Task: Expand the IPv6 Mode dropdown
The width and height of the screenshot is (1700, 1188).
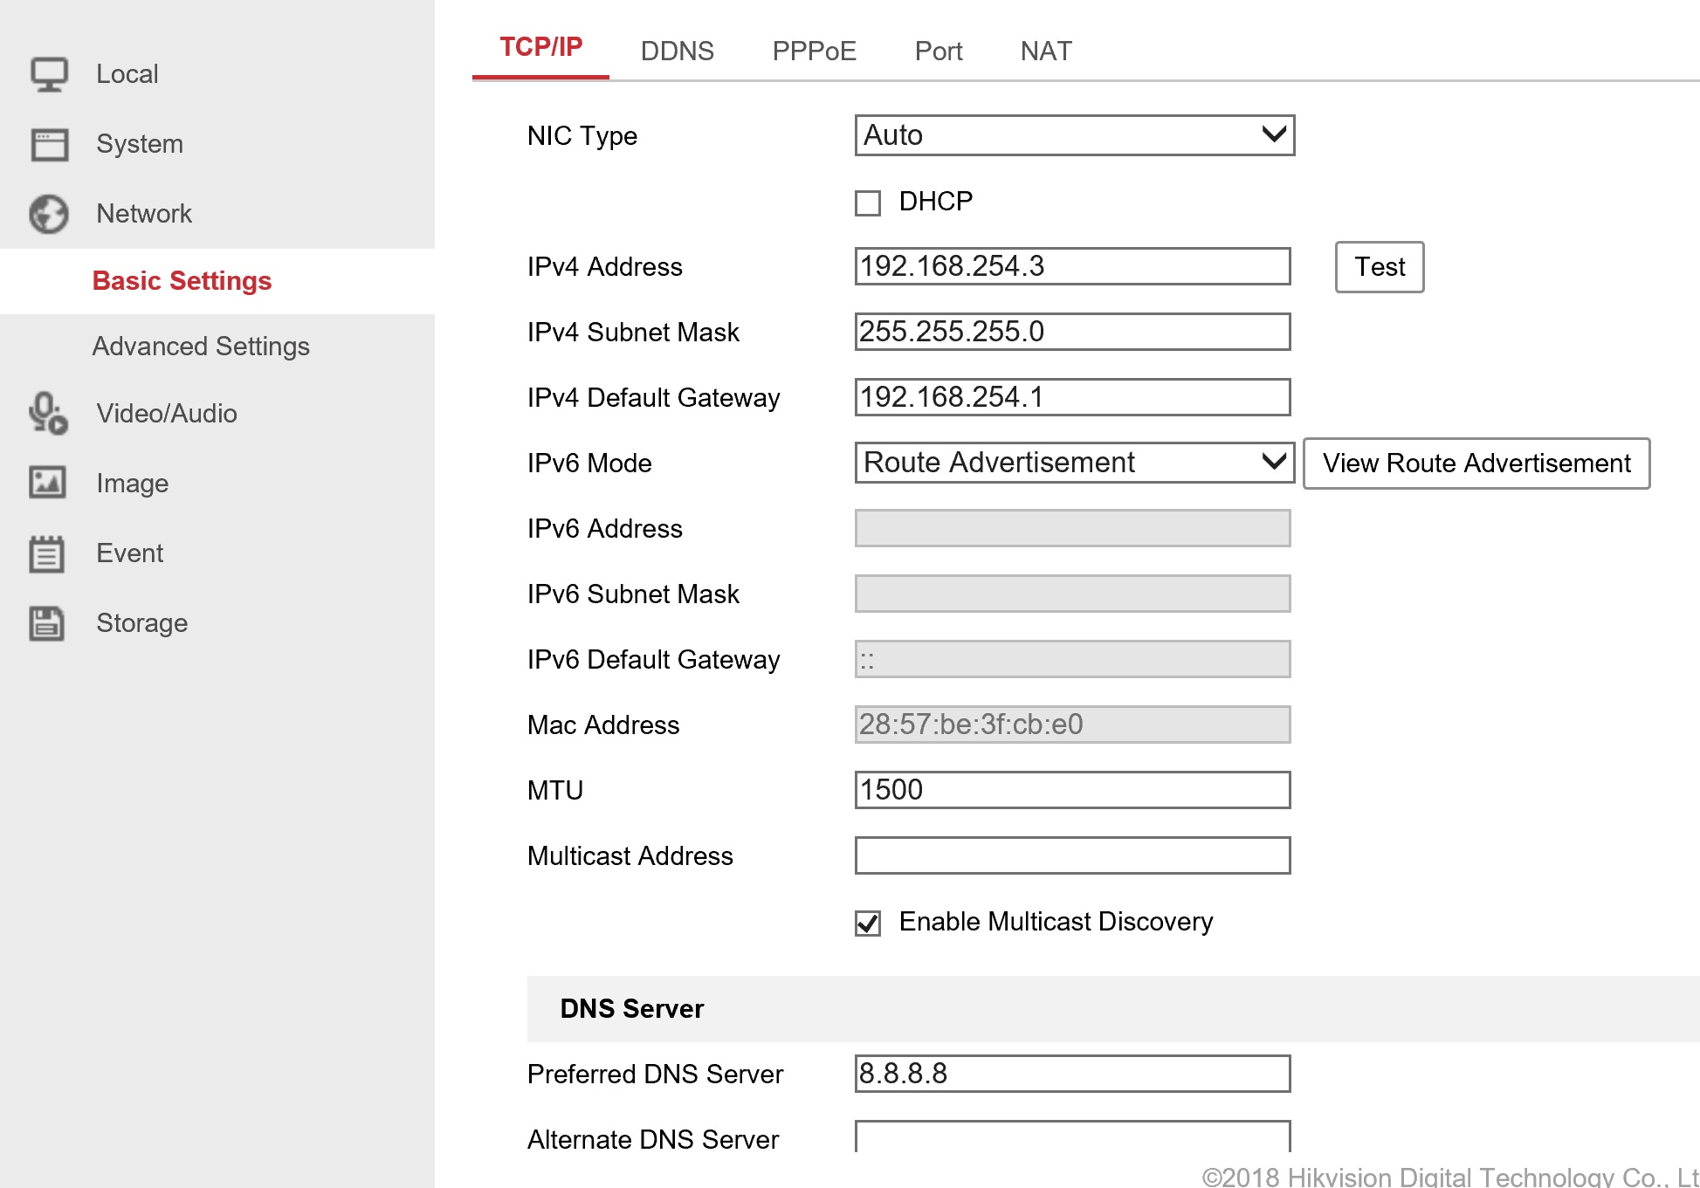Action: 1074,463
